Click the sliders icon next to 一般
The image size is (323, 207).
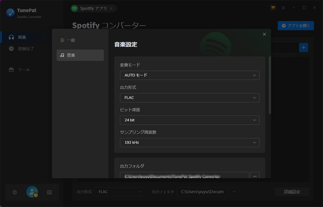62,40
